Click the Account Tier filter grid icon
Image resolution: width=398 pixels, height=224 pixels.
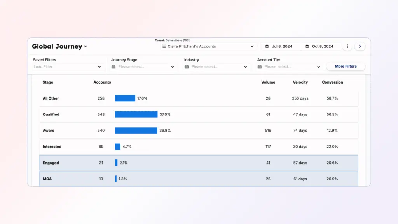[x=260, y=67]
